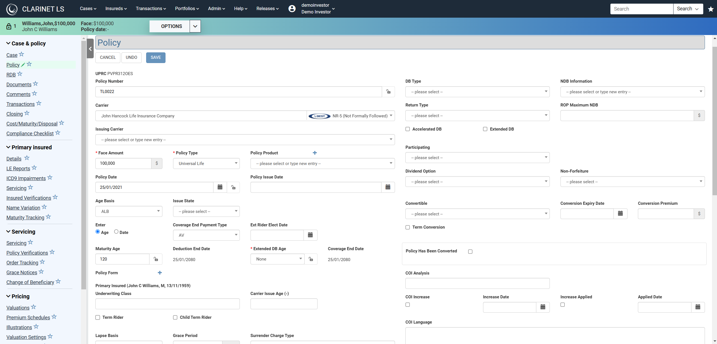Screen dimensions: 717x344
Task: Favorite the LE Reports link star
Action: (34, 168)
